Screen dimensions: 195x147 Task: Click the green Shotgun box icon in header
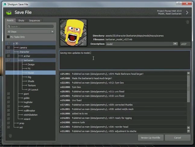[x=9, y=13]
